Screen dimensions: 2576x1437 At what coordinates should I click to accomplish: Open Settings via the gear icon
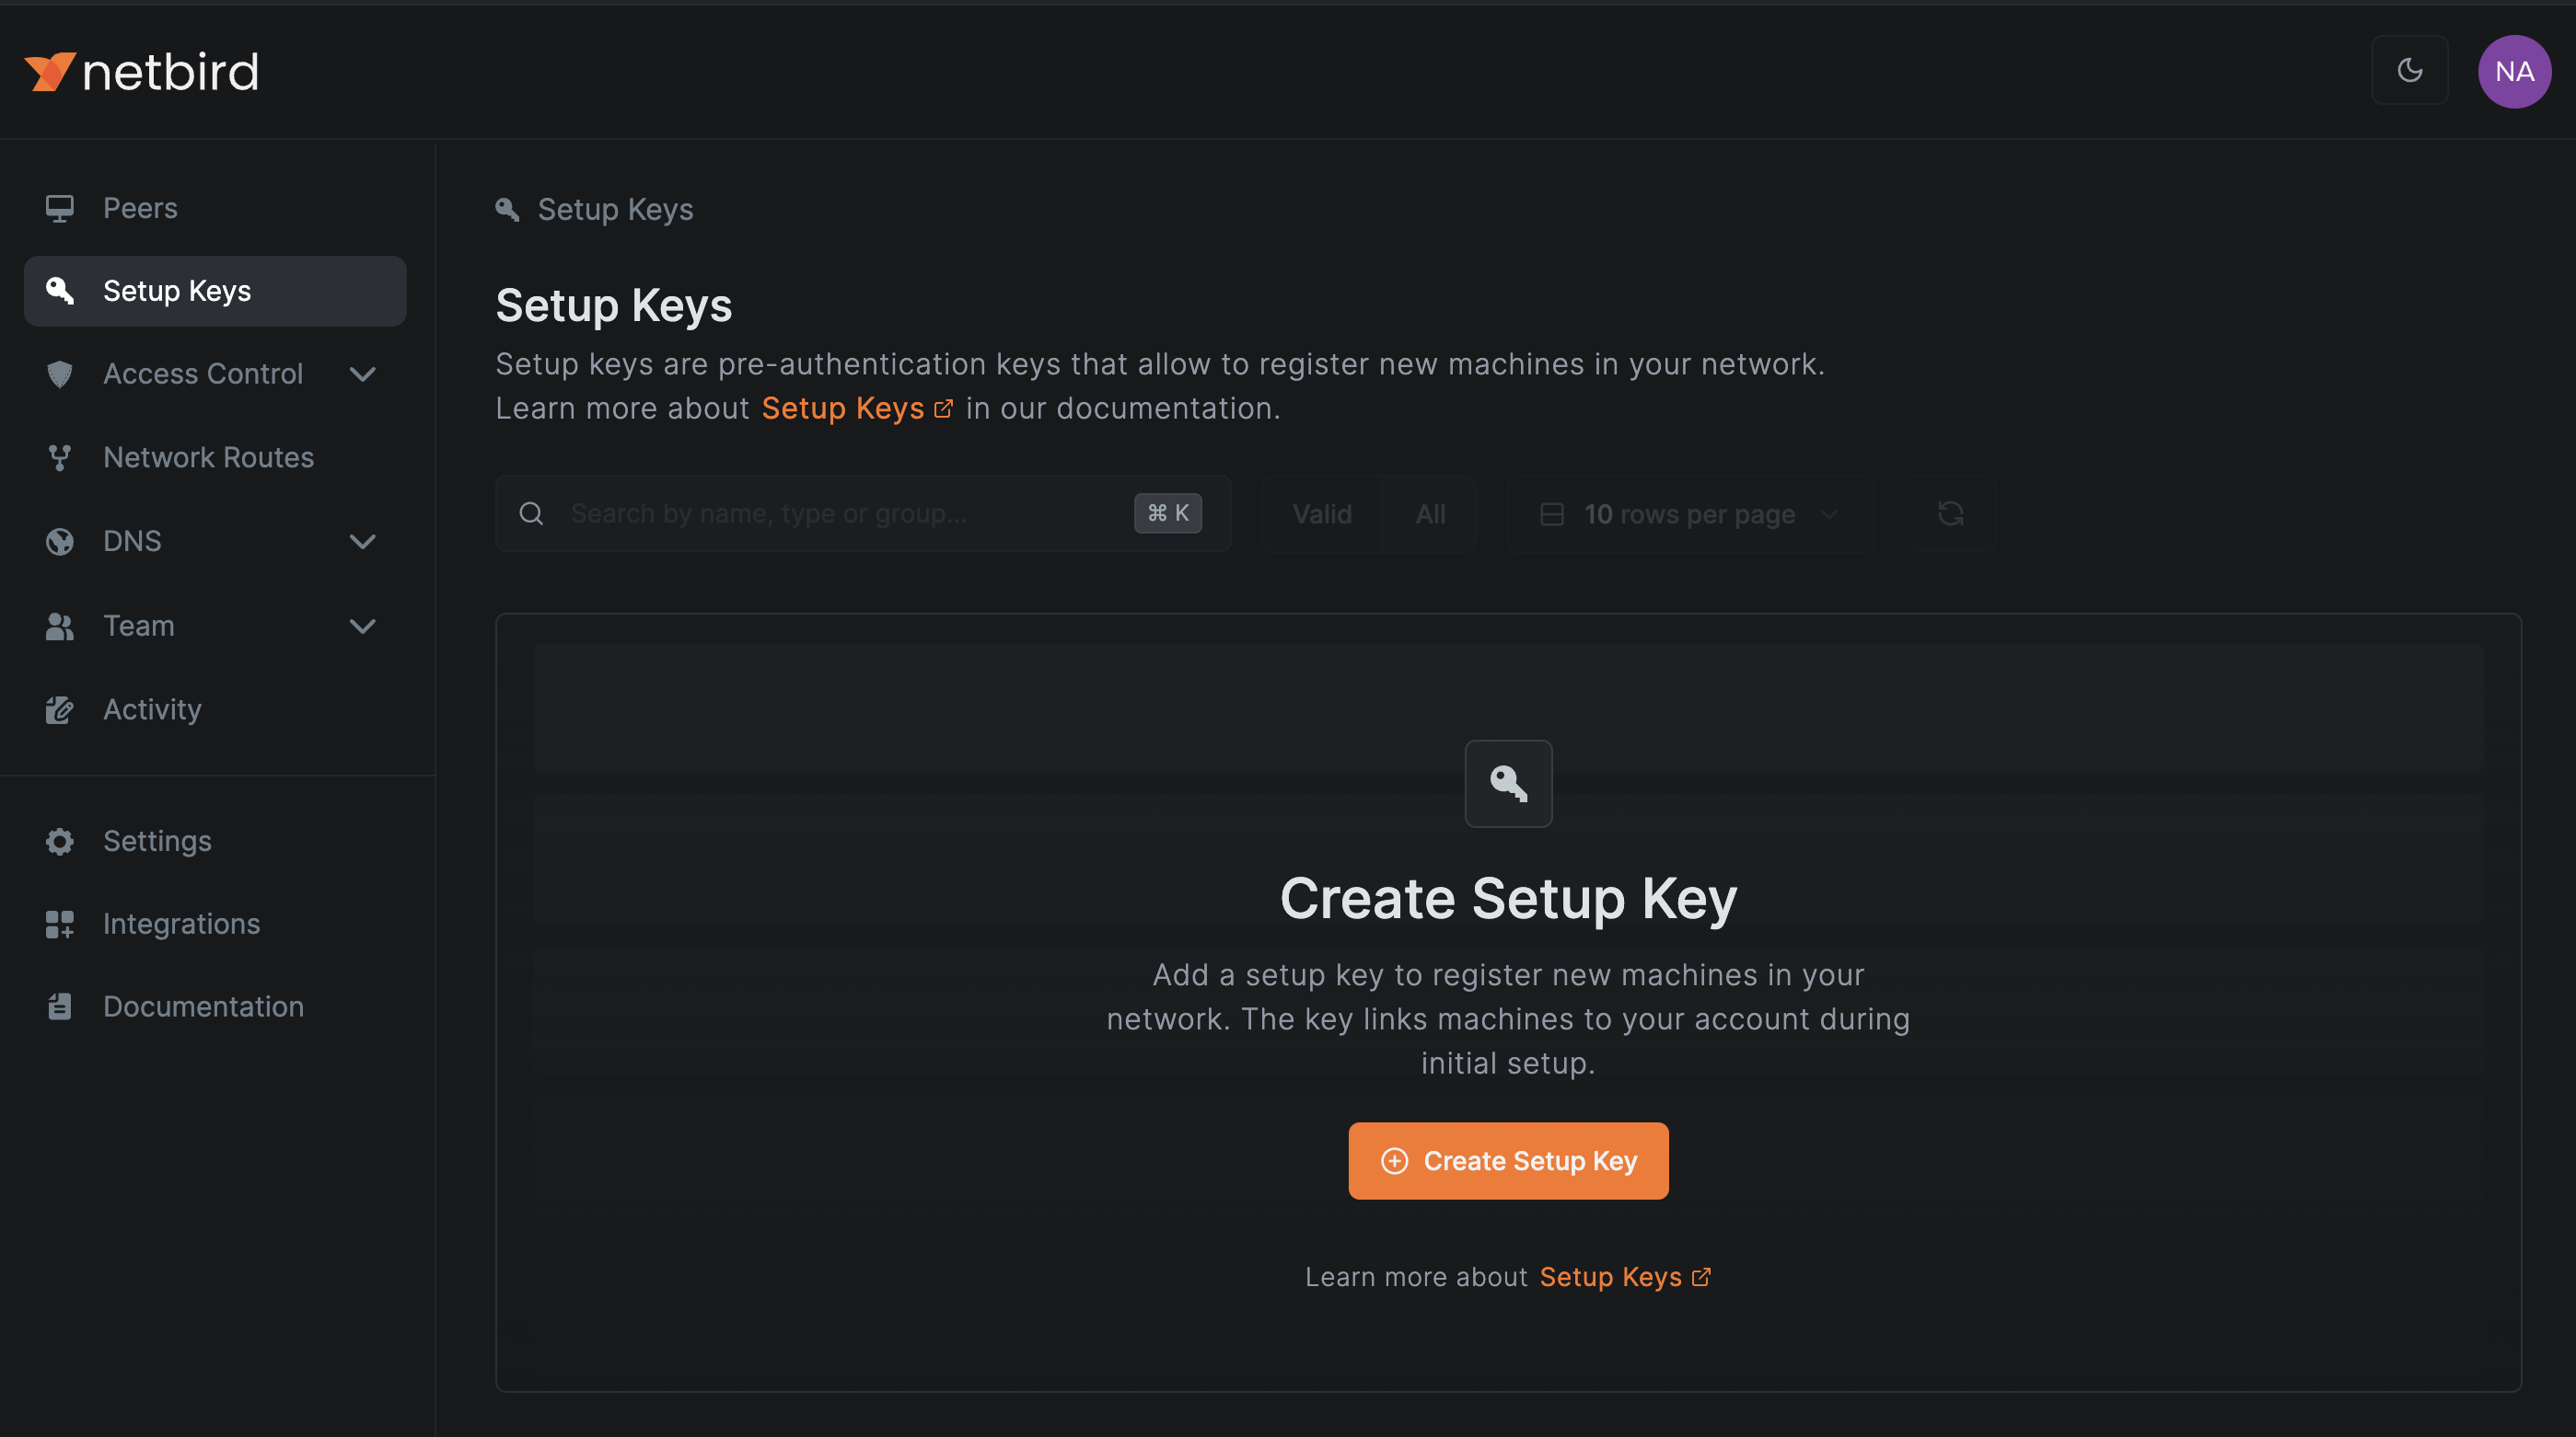click(60, 841)
